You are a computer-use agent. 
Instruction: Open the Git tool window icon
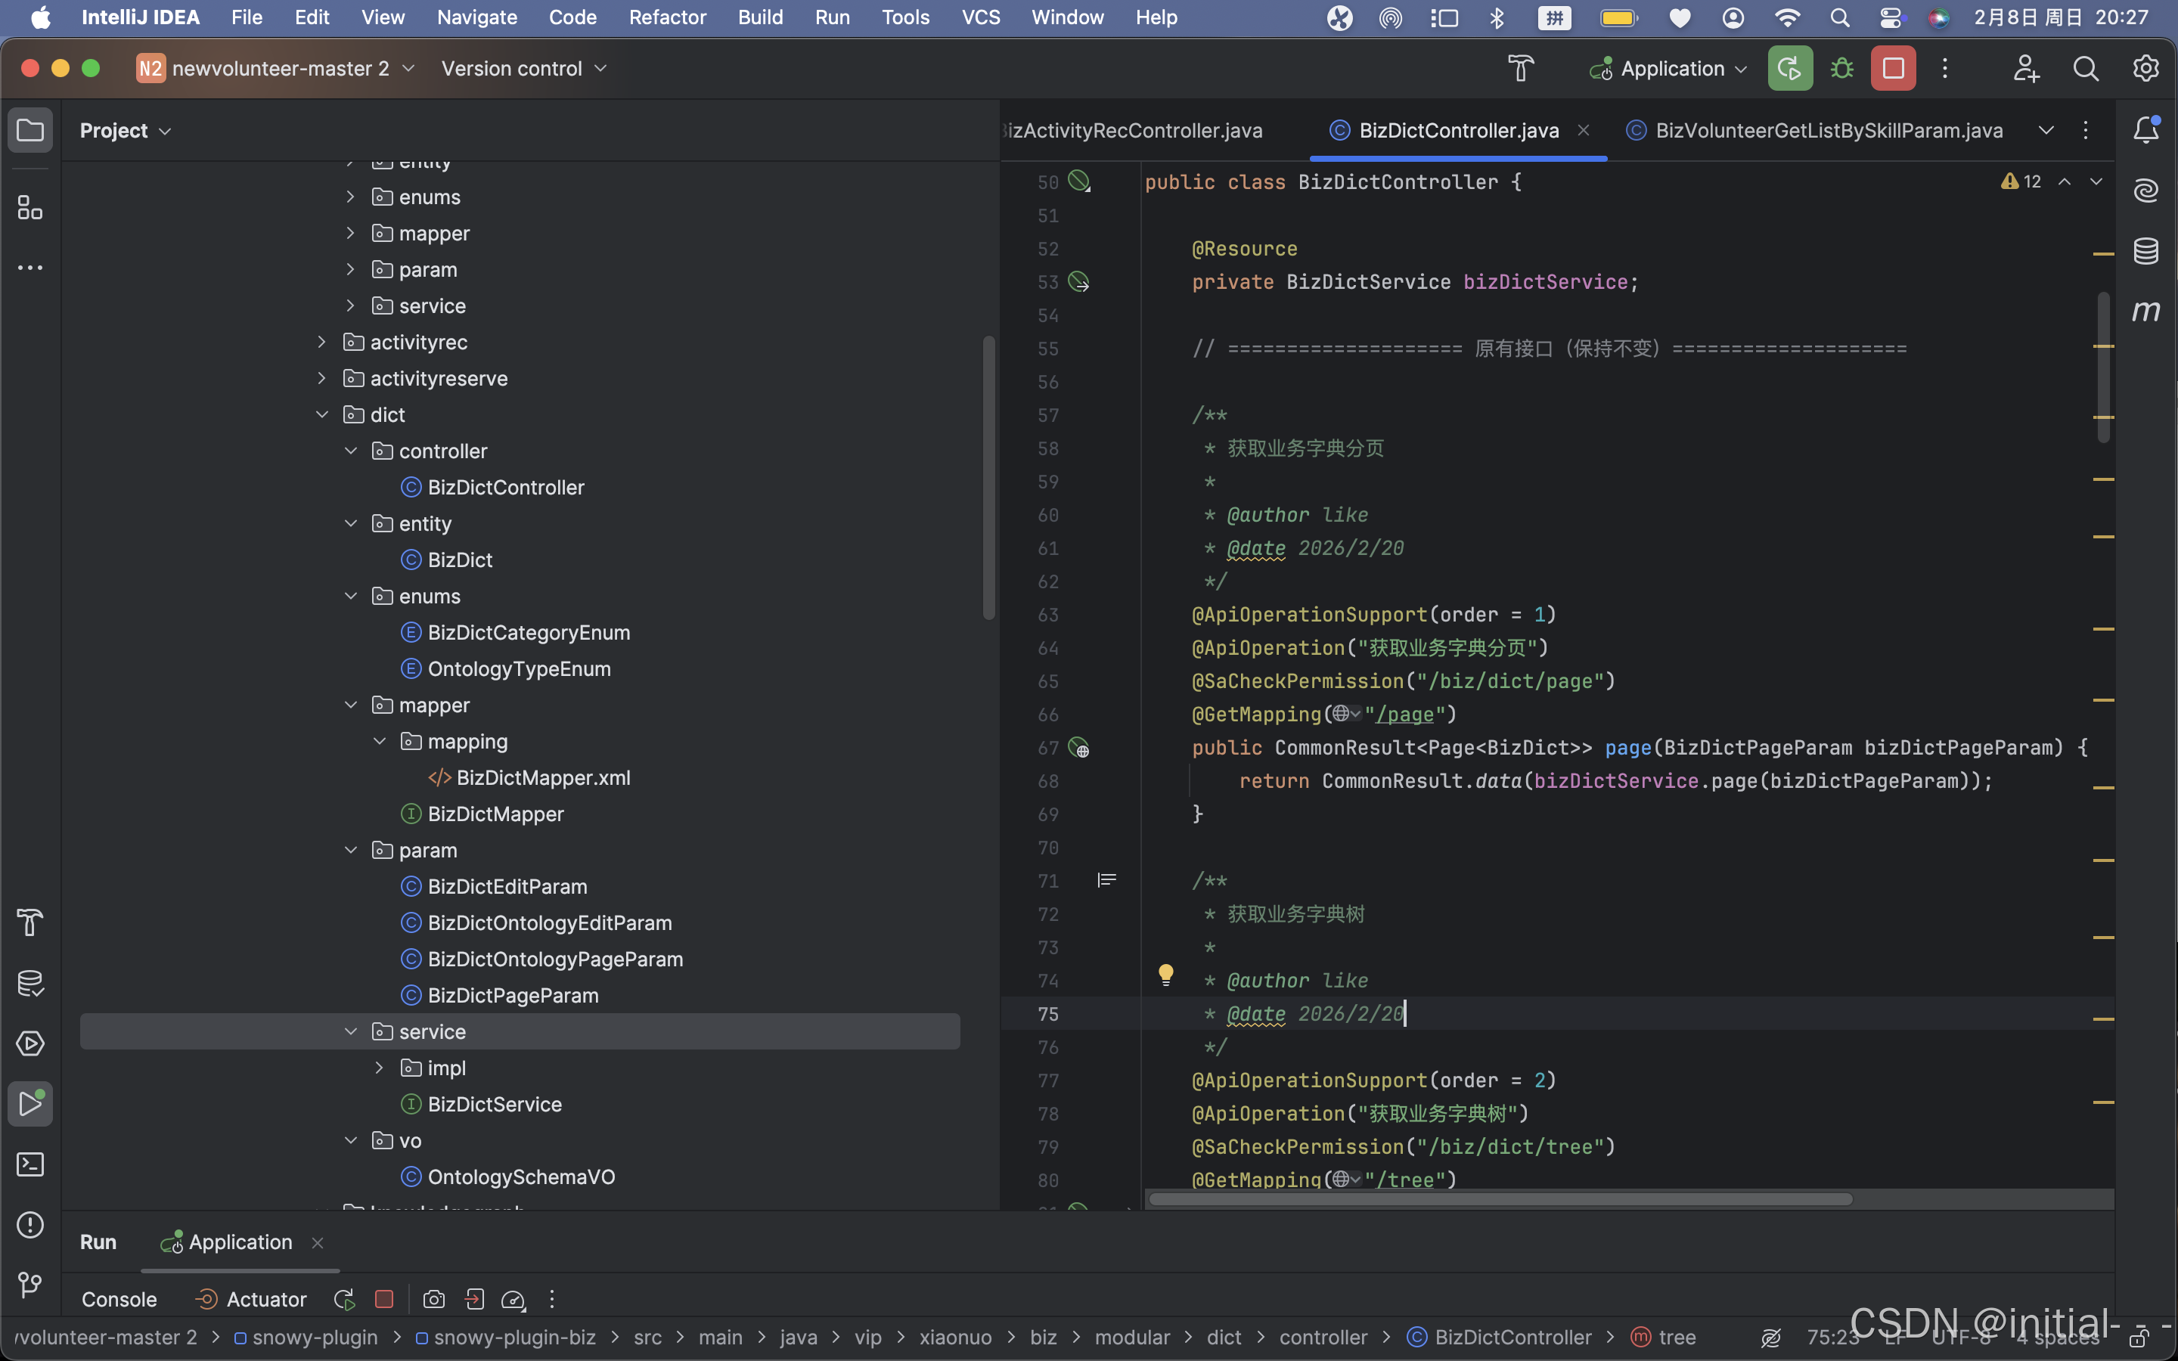coord(29,1285)
